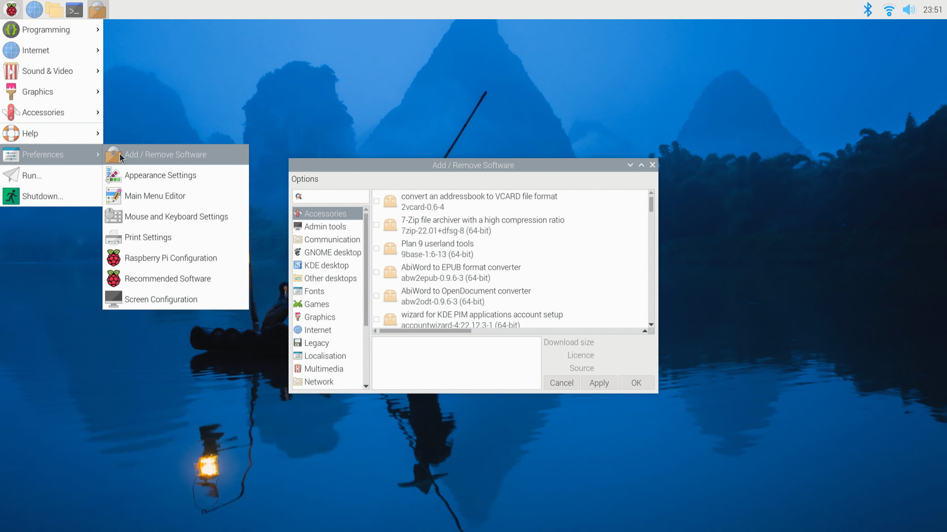Viewport: 947px width, 532px height.
Task: Open the Wi-Fi network tray icon
Action: [x=889, y=9]
